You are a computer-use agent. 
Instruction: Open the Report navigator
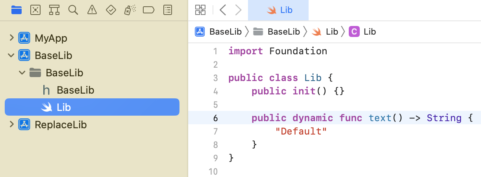tap(168, 10)
